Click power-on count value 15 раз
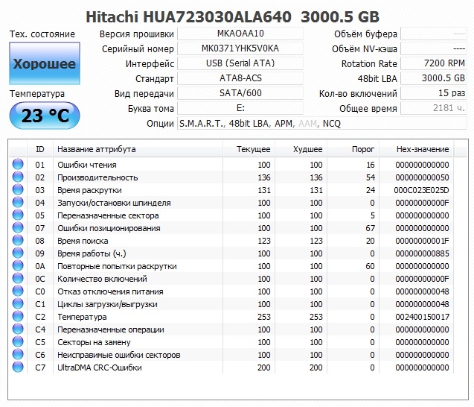This screenshot has height=407, width=474. click(434, 93)
